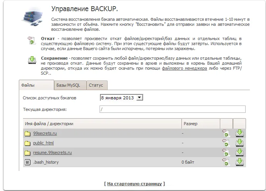Open the Статус tab
Viewport: 266px width, 191px height.
[x=97, y=85]
